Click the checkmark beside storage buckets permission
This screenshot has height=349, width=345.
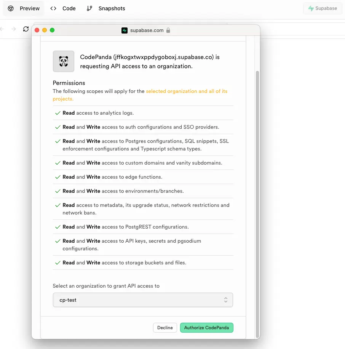coord(57,263)
